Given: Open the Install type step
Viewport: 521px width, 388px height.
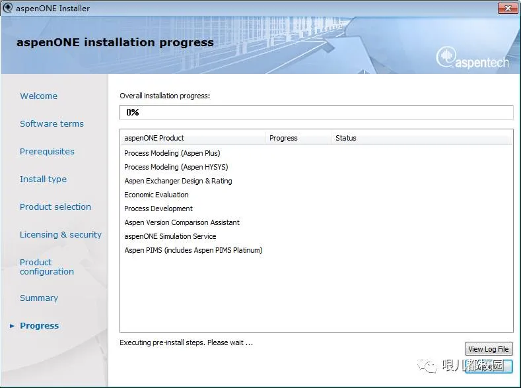Looking at the screenshot, I should click(x=43, y=179).
